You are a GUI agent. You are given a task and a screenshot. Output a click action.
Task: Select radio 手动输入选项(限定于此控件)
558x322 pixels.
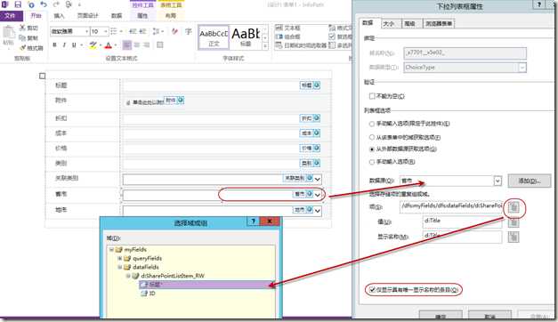point(372,124)
